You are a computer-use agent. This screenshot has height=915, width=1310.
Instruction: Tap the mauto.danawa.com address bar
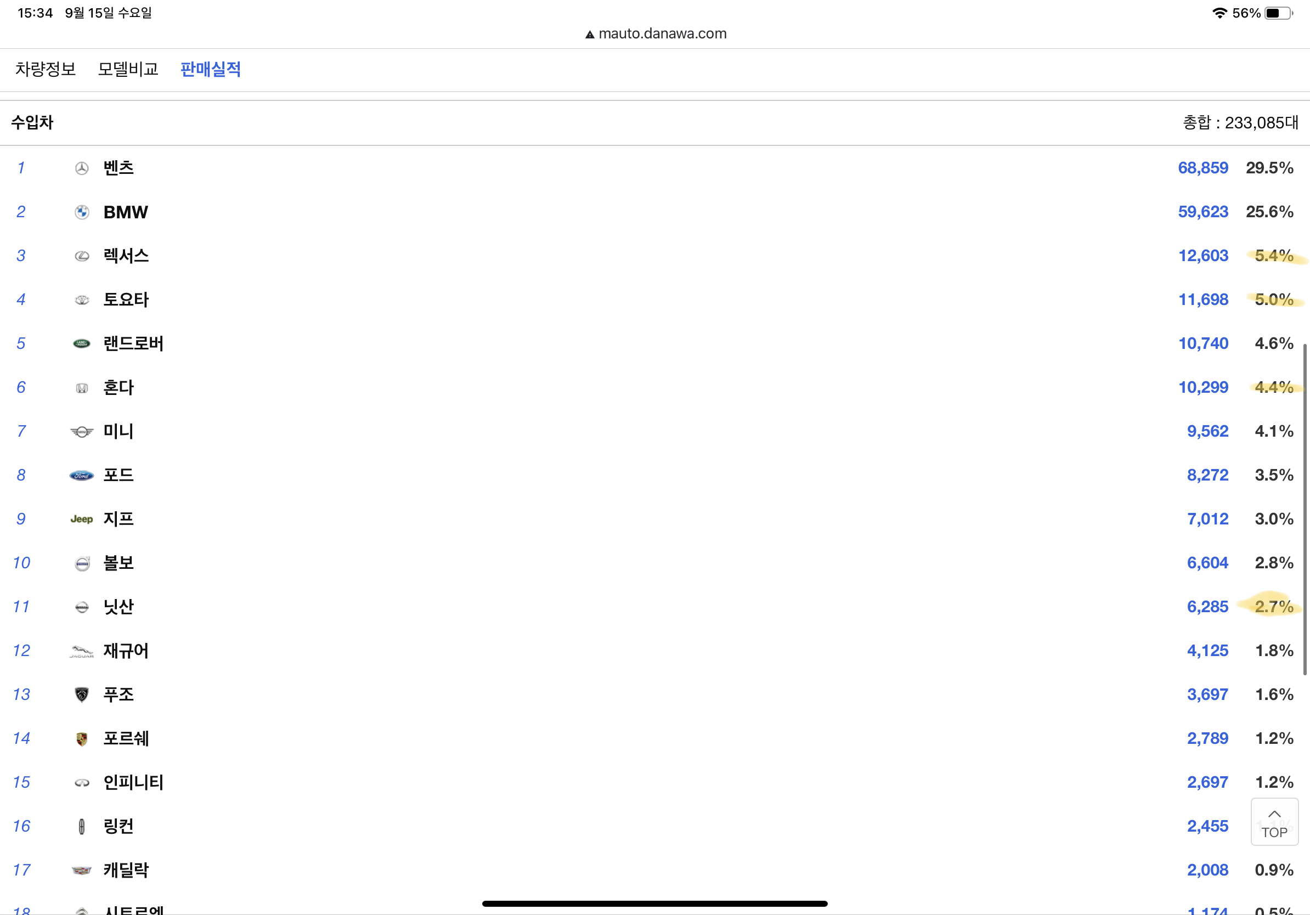coord(656,33)
